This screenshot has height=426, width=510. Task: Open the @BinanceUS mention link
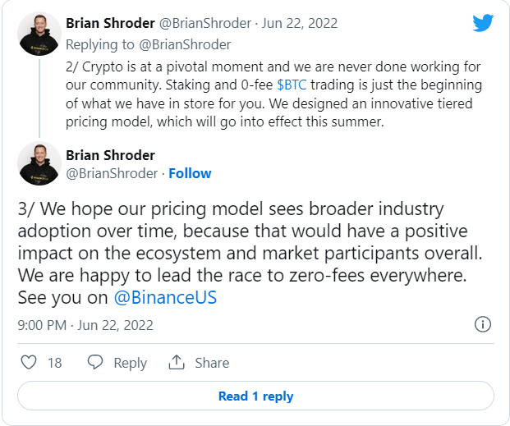click(x=165, y=297)
